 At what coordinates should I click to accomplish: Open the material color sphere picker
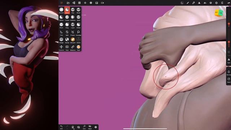(x=182, y=3)
